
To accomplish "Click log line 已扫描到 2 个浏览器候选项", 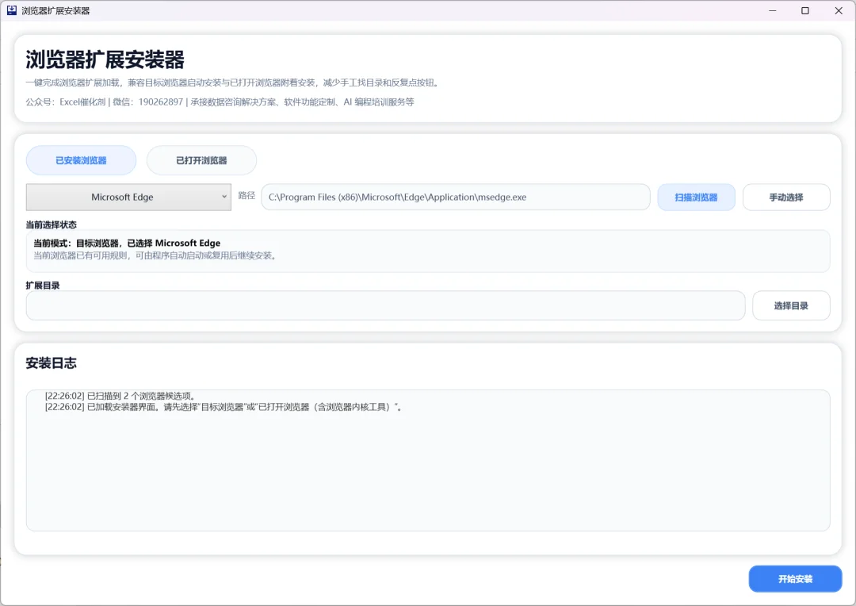I will click(120, 396).
